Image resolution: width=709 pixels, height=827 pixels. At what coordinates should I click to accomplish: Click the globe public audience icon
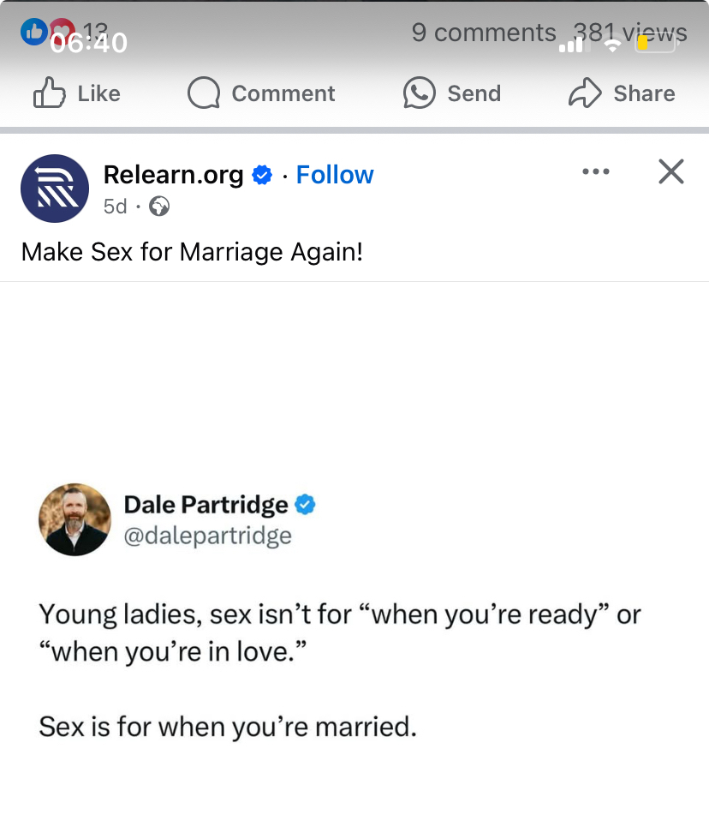[159, 207]
